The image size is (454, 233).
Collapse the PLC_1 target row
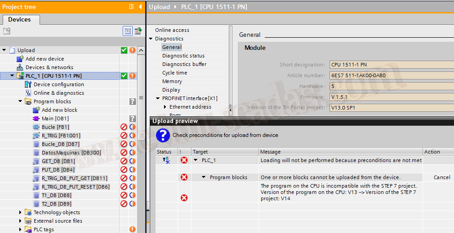tap(196, 160)
